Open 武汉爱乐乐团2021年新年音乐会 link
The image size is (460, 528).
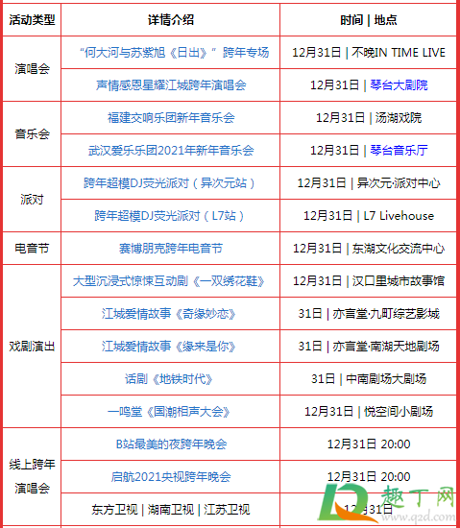click(171, 150)
